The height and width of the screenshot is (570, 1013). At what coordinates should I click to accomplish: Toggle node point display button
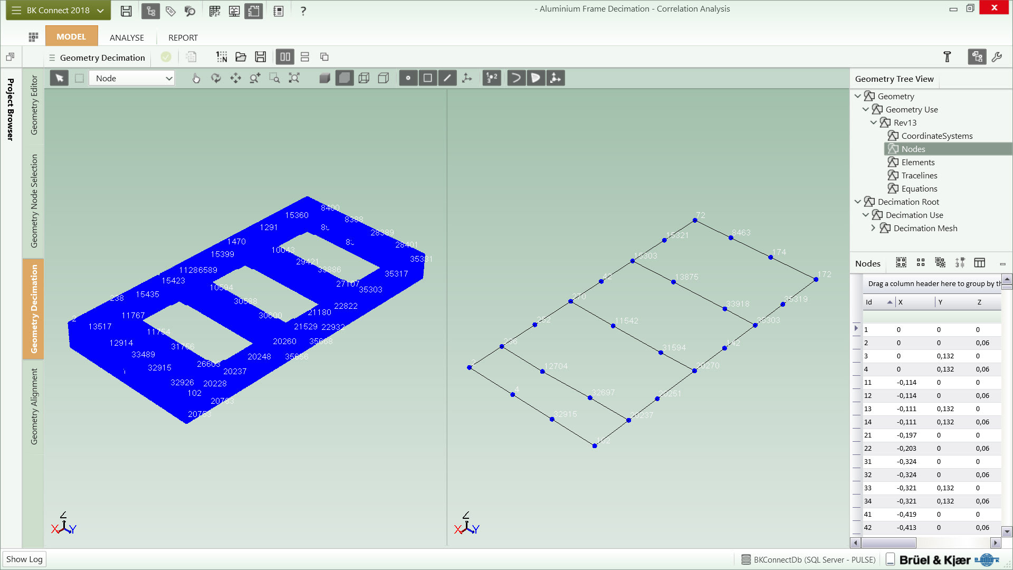pyautogui.click(x=408, y=78)
